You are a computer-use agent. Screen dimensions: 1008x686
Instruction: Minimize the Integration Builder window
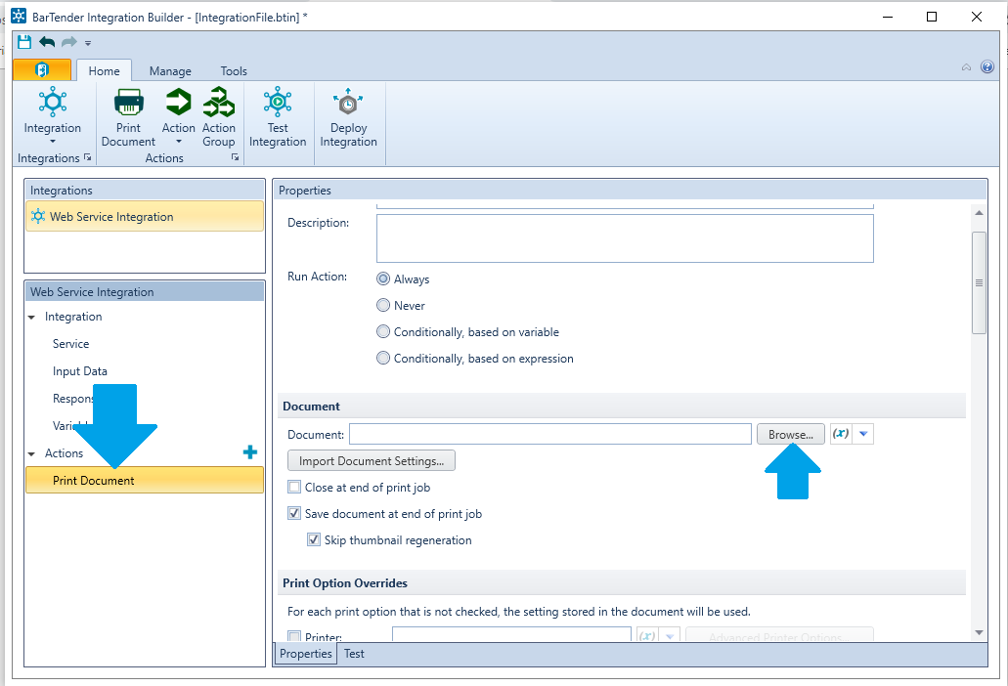point(889,17)
